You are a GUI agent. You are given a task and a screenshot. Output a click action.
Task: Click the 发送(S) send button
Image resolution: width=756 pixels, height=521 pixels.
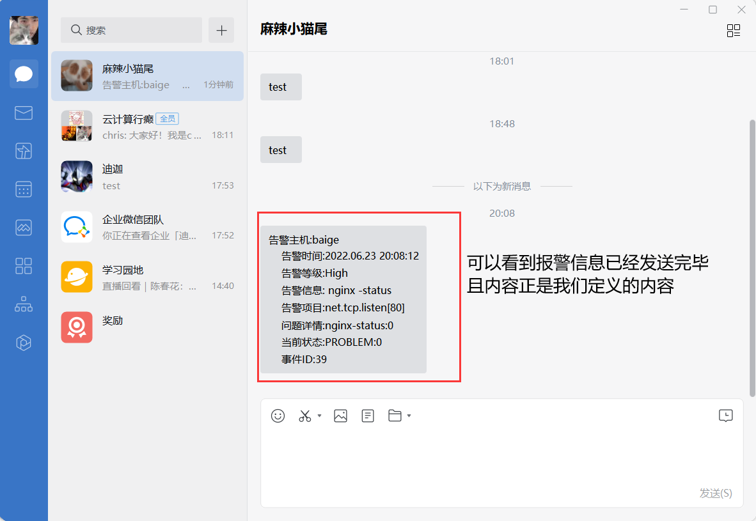716,493
